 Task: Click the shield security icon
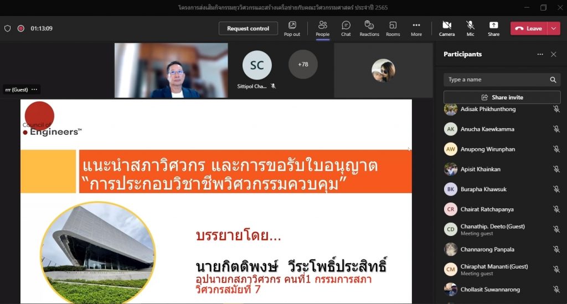coord(7,28)
